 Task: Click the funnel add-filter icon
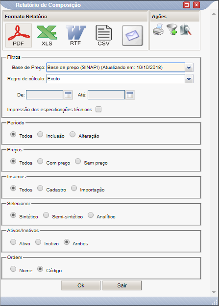click(172, 29)
